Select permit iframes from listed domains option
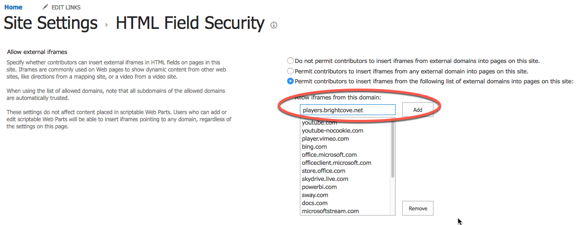Screen dimensions: 578x225 pos(290,81)
